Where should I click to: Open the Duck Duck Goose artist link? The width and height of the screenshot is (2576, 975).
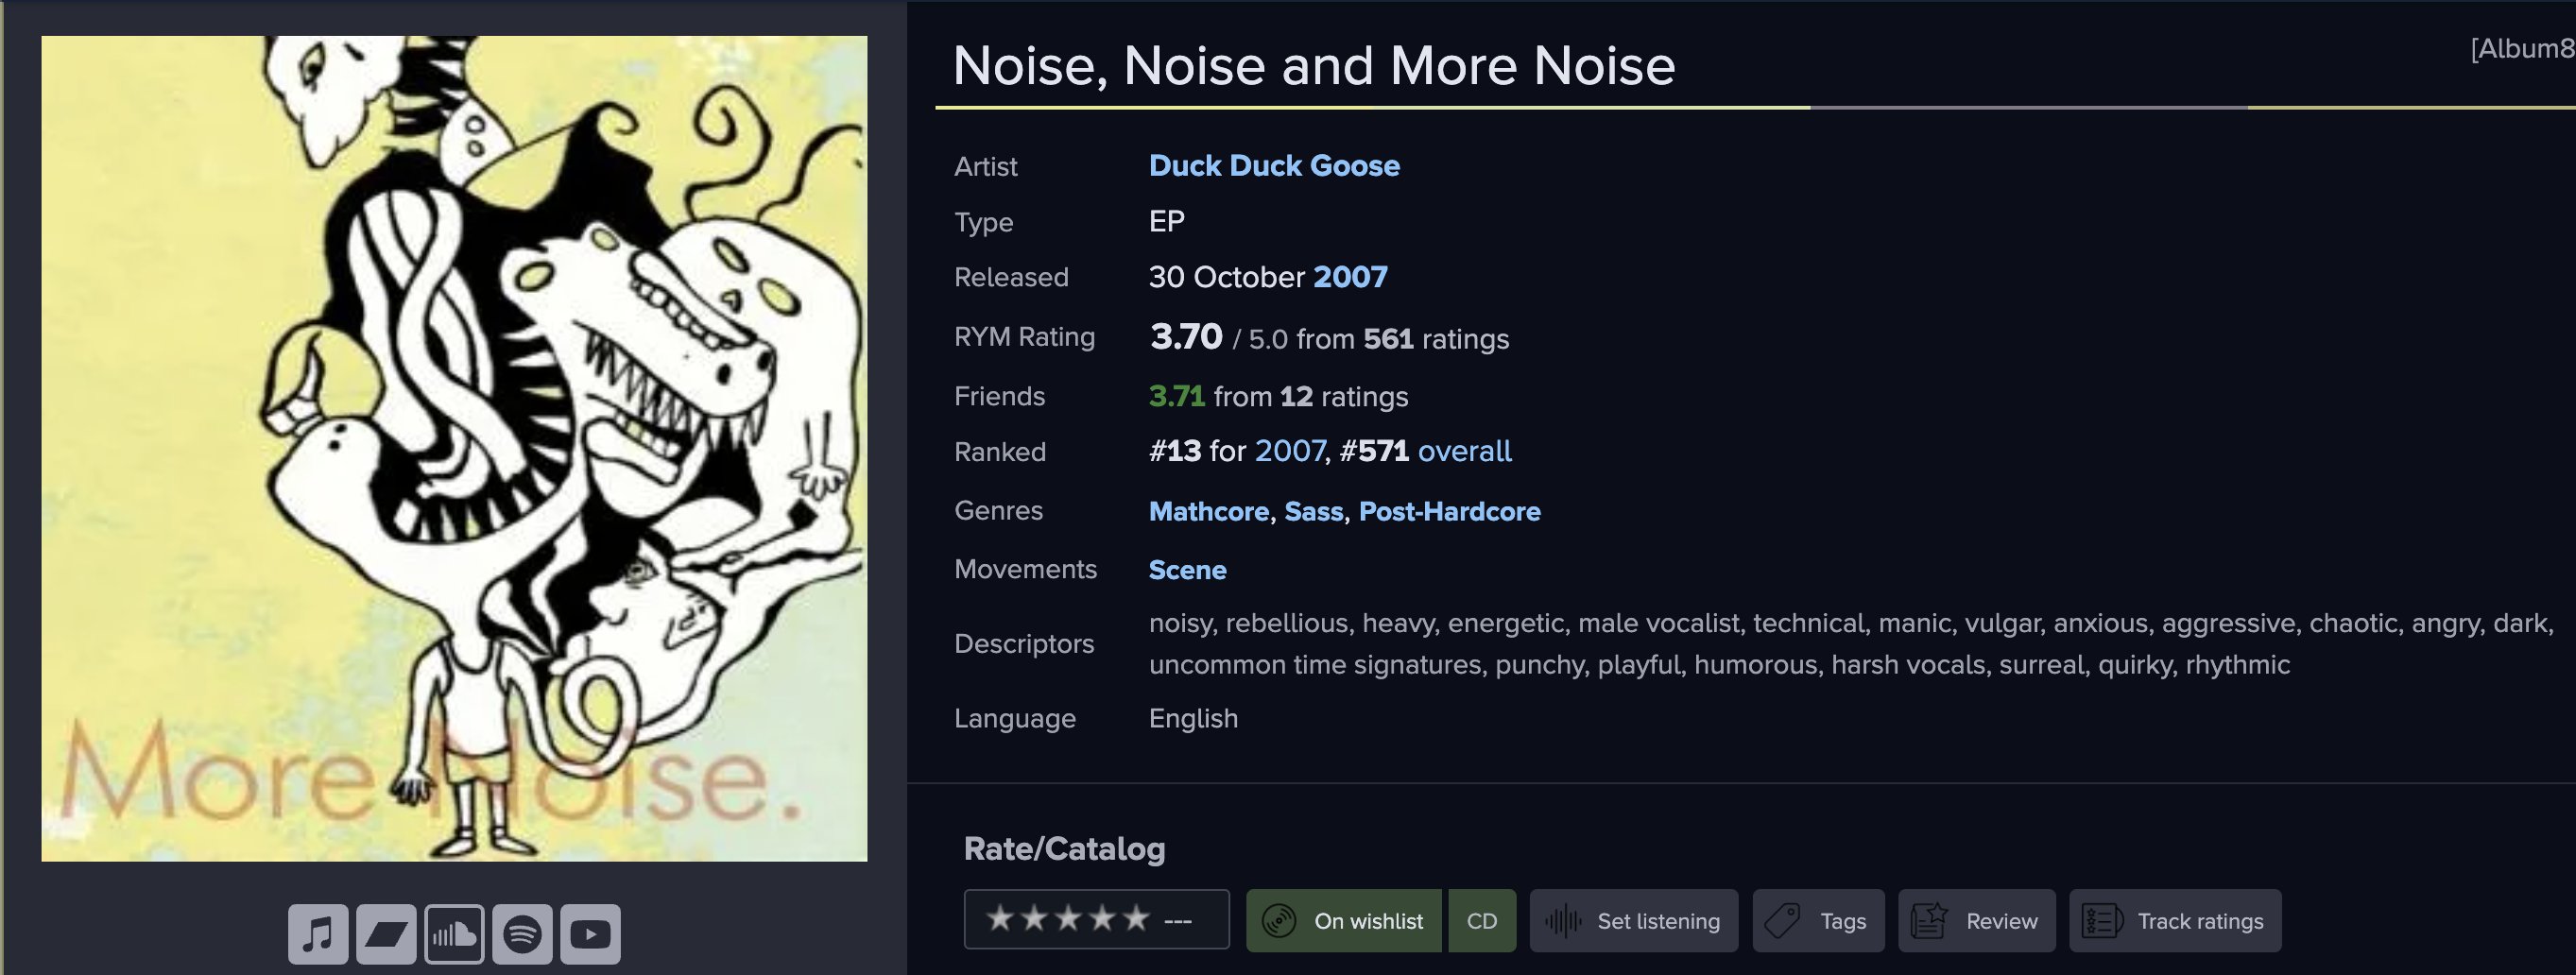(x=1274, y=166)
